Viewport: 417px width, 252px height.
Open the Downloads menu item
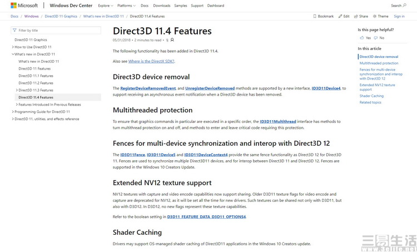[x=162, y=6]
